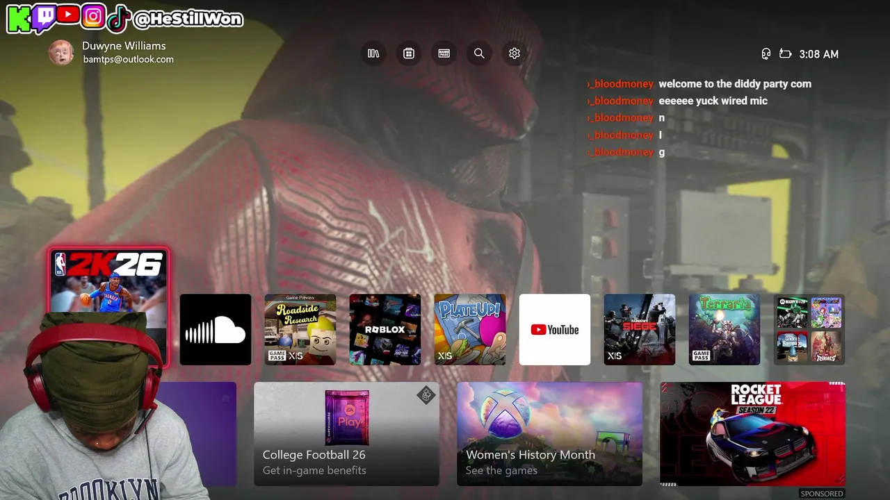Select chat message 'welcome to the diddy party com'
Viewport: 890px width, 500px height.
[x=735, y=84]
